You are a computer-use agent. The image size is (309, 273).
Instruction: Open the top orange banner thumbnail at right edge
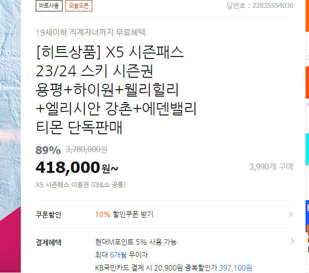pyautogui.click(x=307, y=16)
